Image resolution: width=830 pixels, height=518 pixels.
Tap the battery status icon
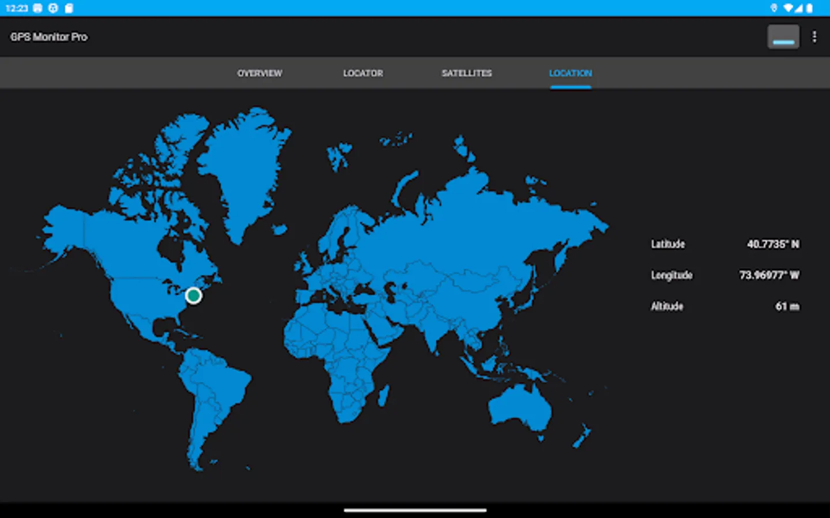pos(809,8)
